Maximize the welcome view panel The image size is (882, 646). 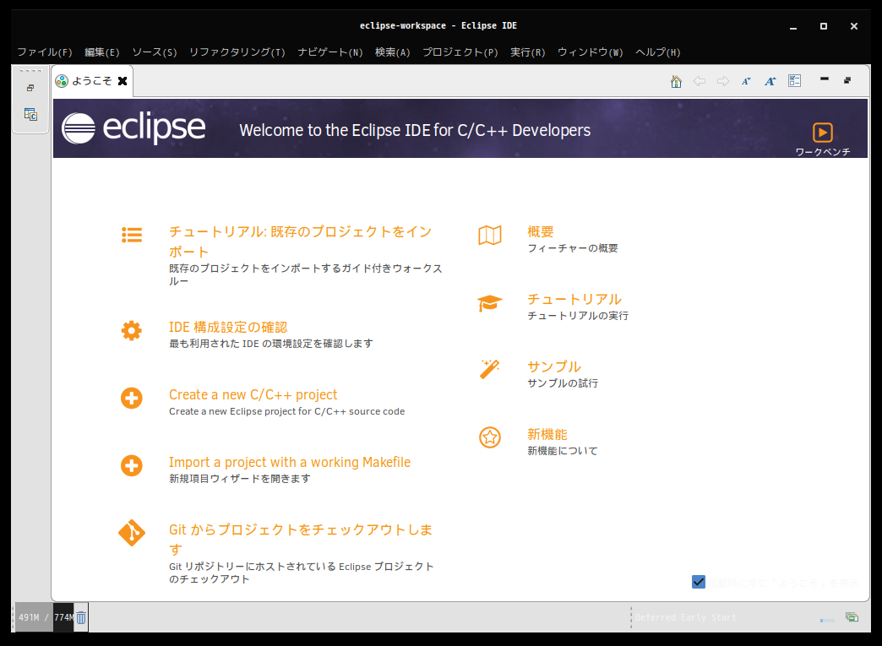point(847,80)
